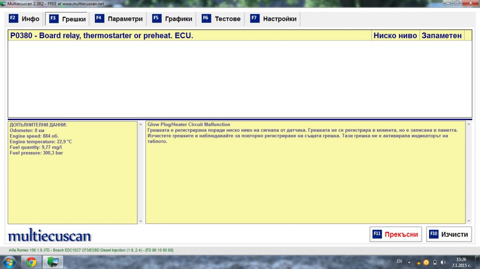This screenshot has width=480, height=269.
Task: Open the F2 Инфо tab
Action: (x=24, y=19)
